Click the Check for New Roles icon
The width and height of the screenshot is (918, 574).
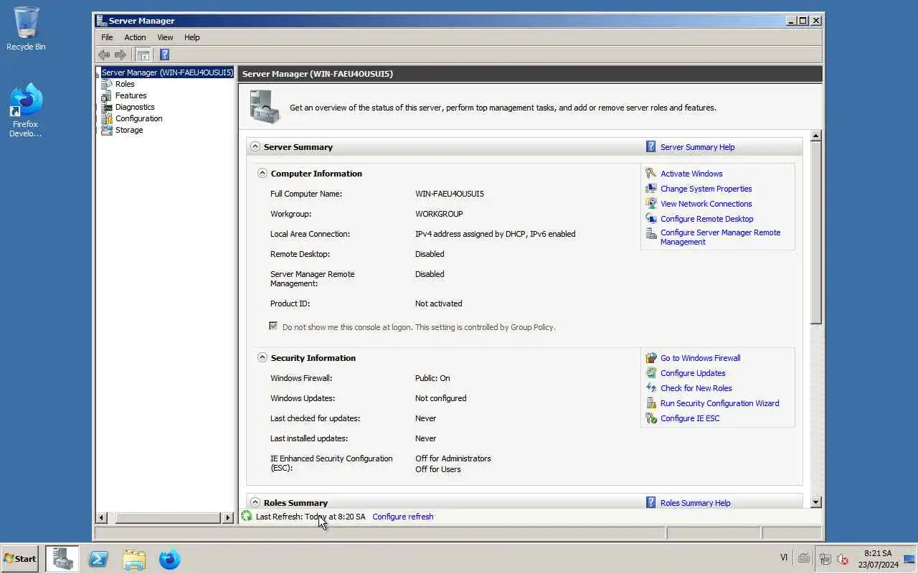(650, 388)
